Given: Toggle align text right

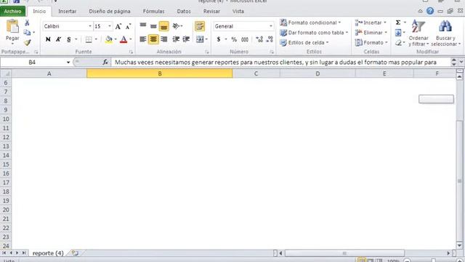Looking at the screenshot, I should tap(163, 39).
